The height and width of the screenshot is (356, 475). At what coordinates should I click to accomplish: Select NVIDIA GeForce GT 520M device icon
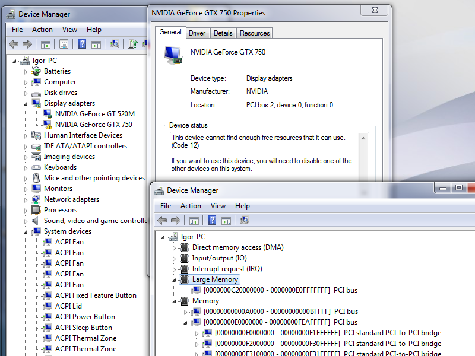pyautogui.click(x=47, y=114)
